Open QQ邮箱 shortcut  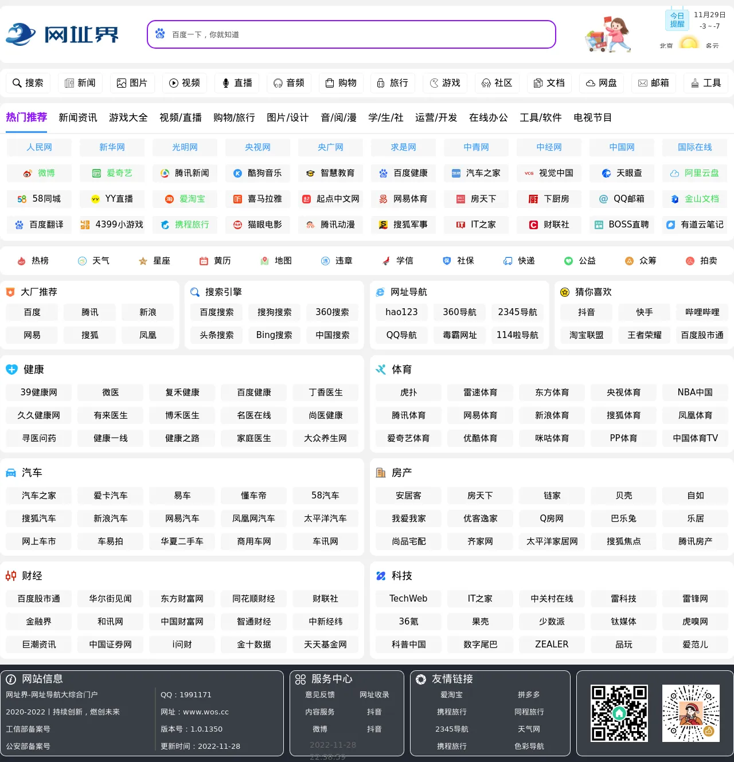pyautogui.click(x=622, y=199)
